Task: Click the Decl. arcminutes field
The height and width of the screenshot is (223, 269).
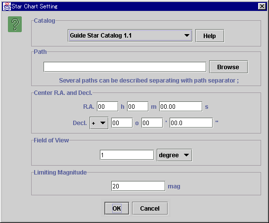Action: click(x=152, y=123)
